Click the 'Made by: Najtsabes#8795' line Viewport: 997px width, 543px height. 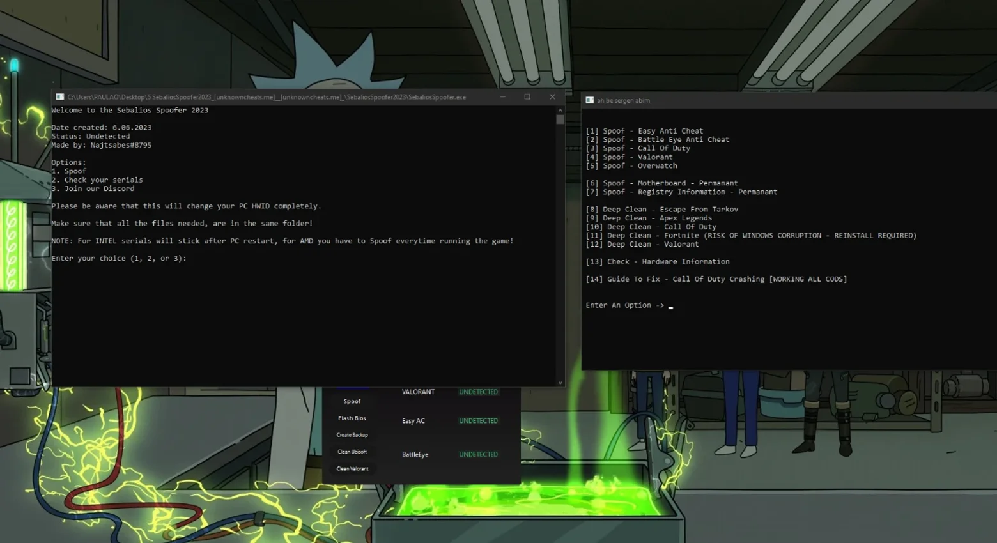point(102,145)
